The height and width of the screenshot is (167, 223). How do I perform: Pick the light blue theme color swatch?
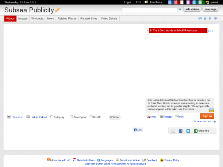170,2
